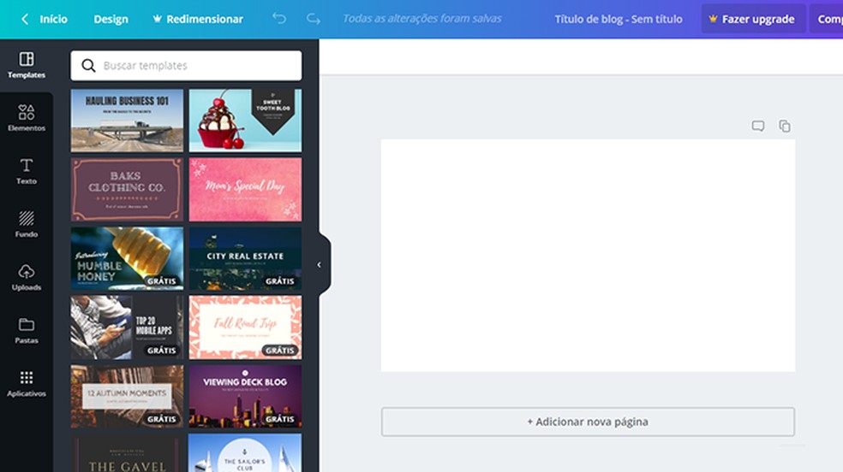The height and width of the screenshot is (472, 843).
Task: Click the Buscar templates search field
Action: pos(186,66)
